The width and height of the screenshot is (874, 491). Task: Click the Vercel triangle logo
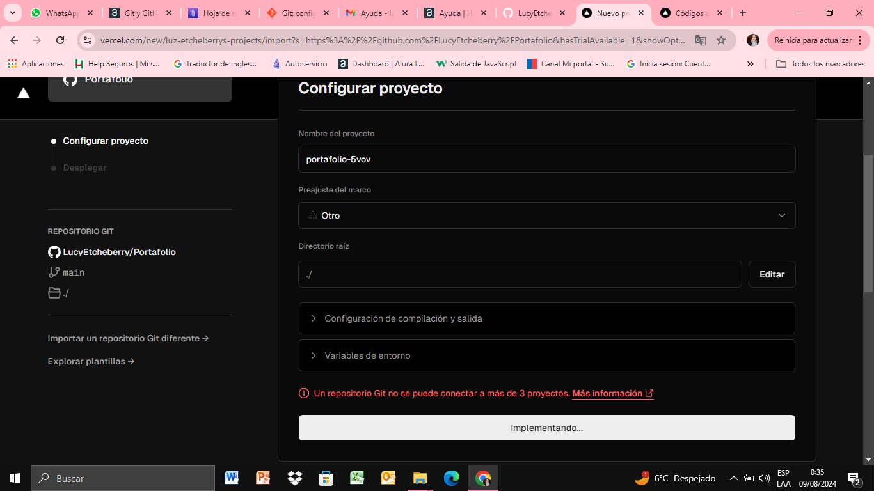(x=24, y=93)
